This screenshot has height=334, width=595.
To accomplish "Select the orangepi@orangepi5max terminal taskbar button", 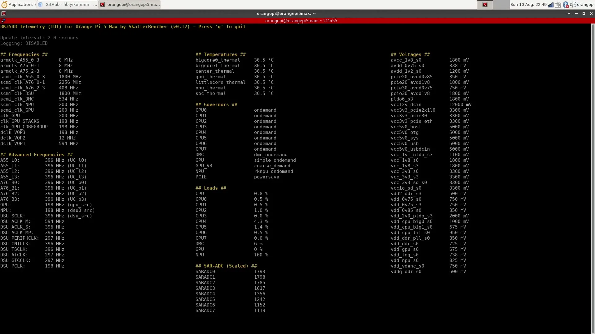I will [130, 4].
